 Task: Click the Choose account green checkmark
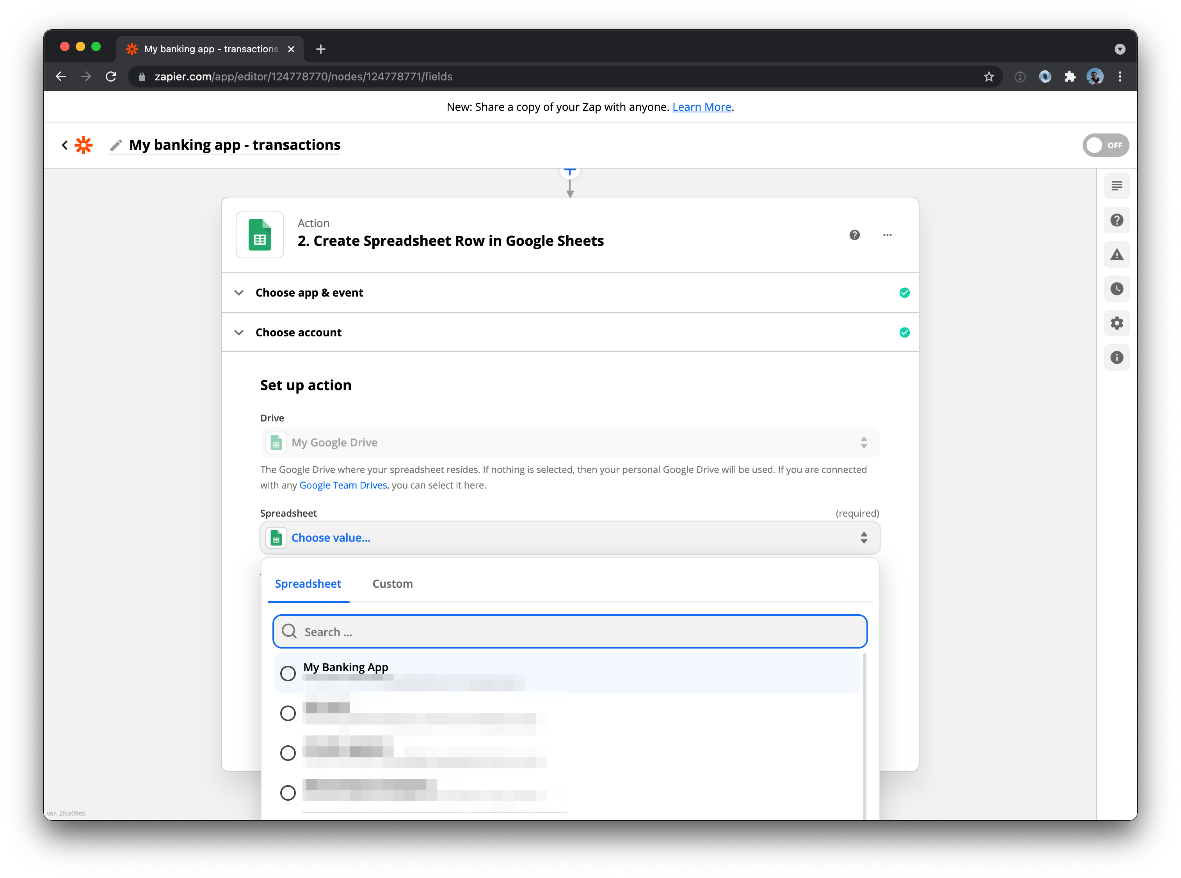coord(904,333)
